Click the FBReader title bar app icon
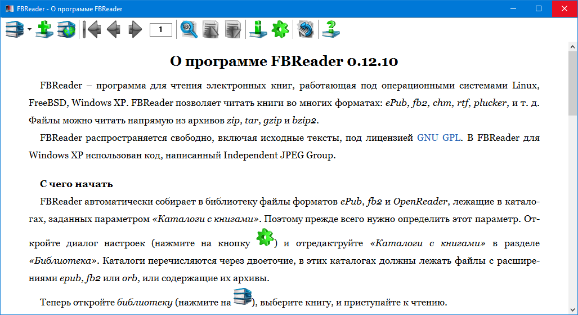 pyautogui.click(x=10, y=8)
